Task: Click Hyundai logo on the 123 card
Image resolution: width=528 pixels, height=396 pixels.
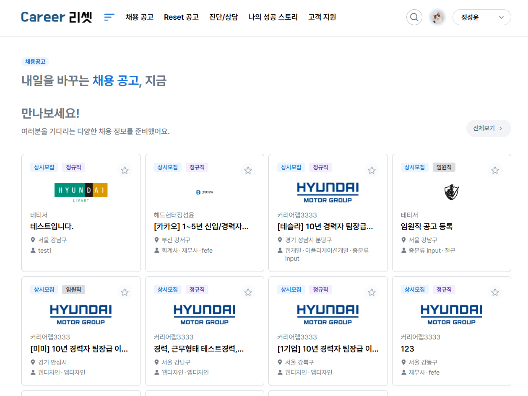Action: 451,315
